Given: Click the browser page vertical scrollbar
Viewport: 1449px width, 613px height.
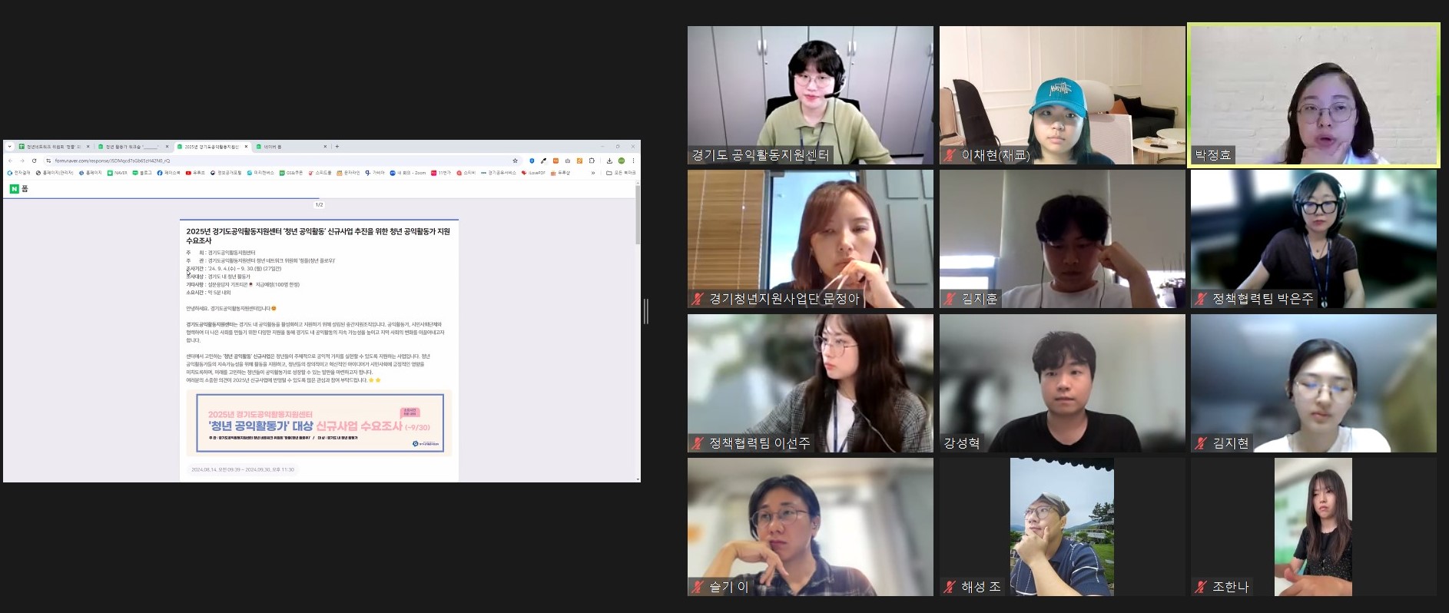Looking at the screenshot, I should [x=637, y=215].
